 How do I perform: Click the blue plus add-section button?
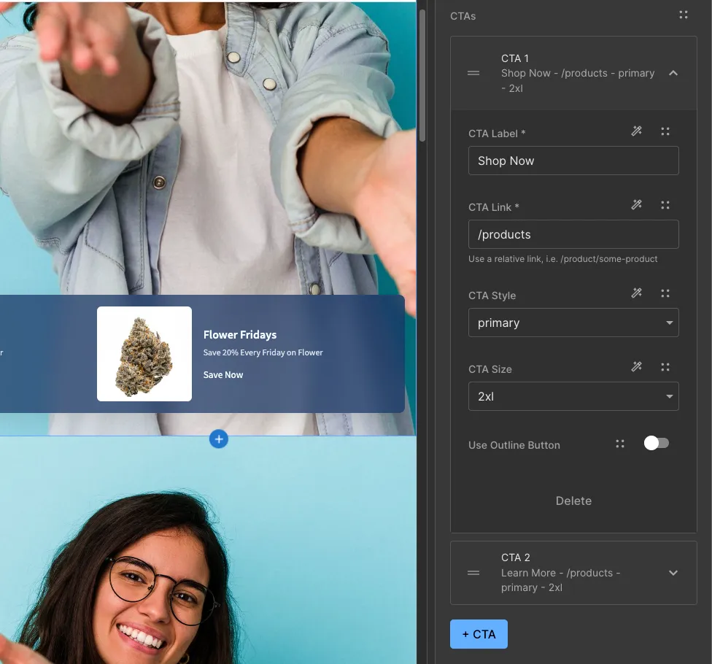pyautogui.click(x=219, y=439)
